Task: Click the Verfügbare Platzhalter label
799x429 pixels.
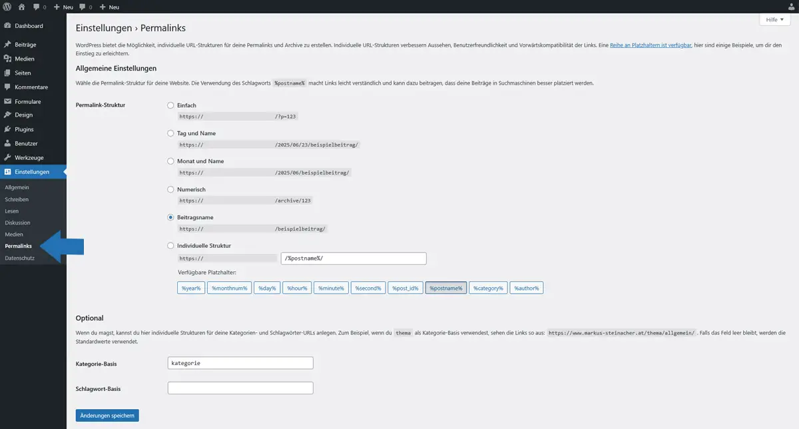Action: tap(207, 272)
